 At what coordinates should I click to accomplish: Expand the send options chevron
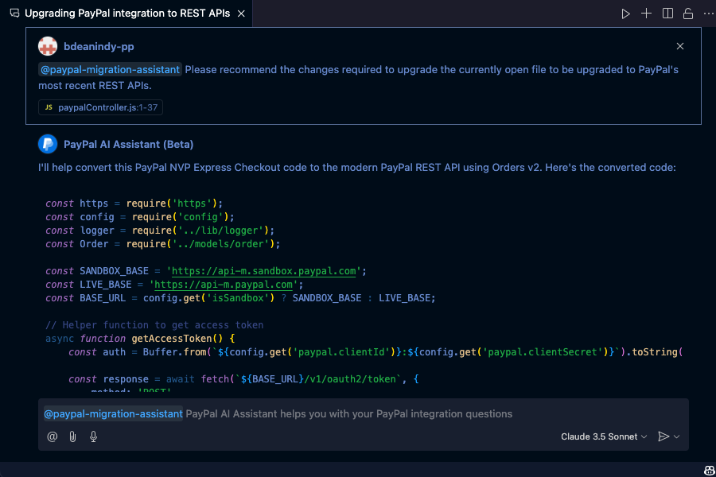point(676,436)
